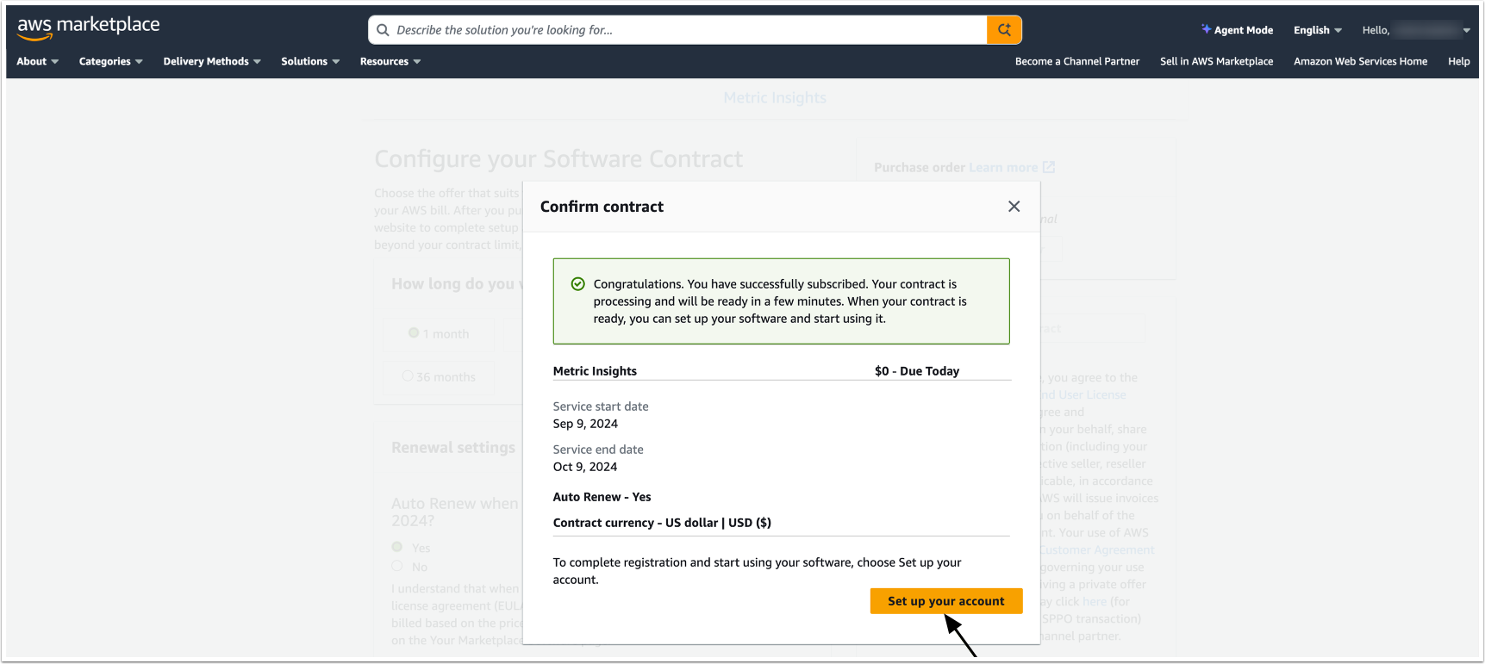
Task: Click the magnifier icon in search bar
Action: [x=383, y=30]
